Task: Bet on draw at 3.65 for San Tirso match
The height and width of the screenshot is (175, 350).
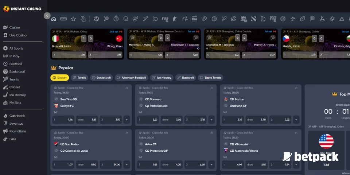Action: pos(87,120)
